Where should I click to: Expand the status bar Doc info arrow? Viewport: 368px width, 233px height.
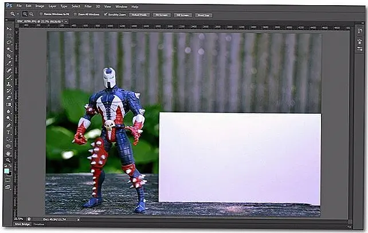(78, 219)
